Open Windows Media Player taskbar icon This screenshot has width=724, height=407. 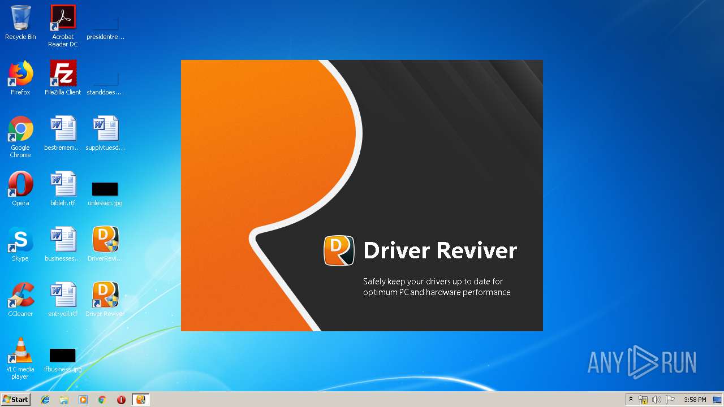83,400
